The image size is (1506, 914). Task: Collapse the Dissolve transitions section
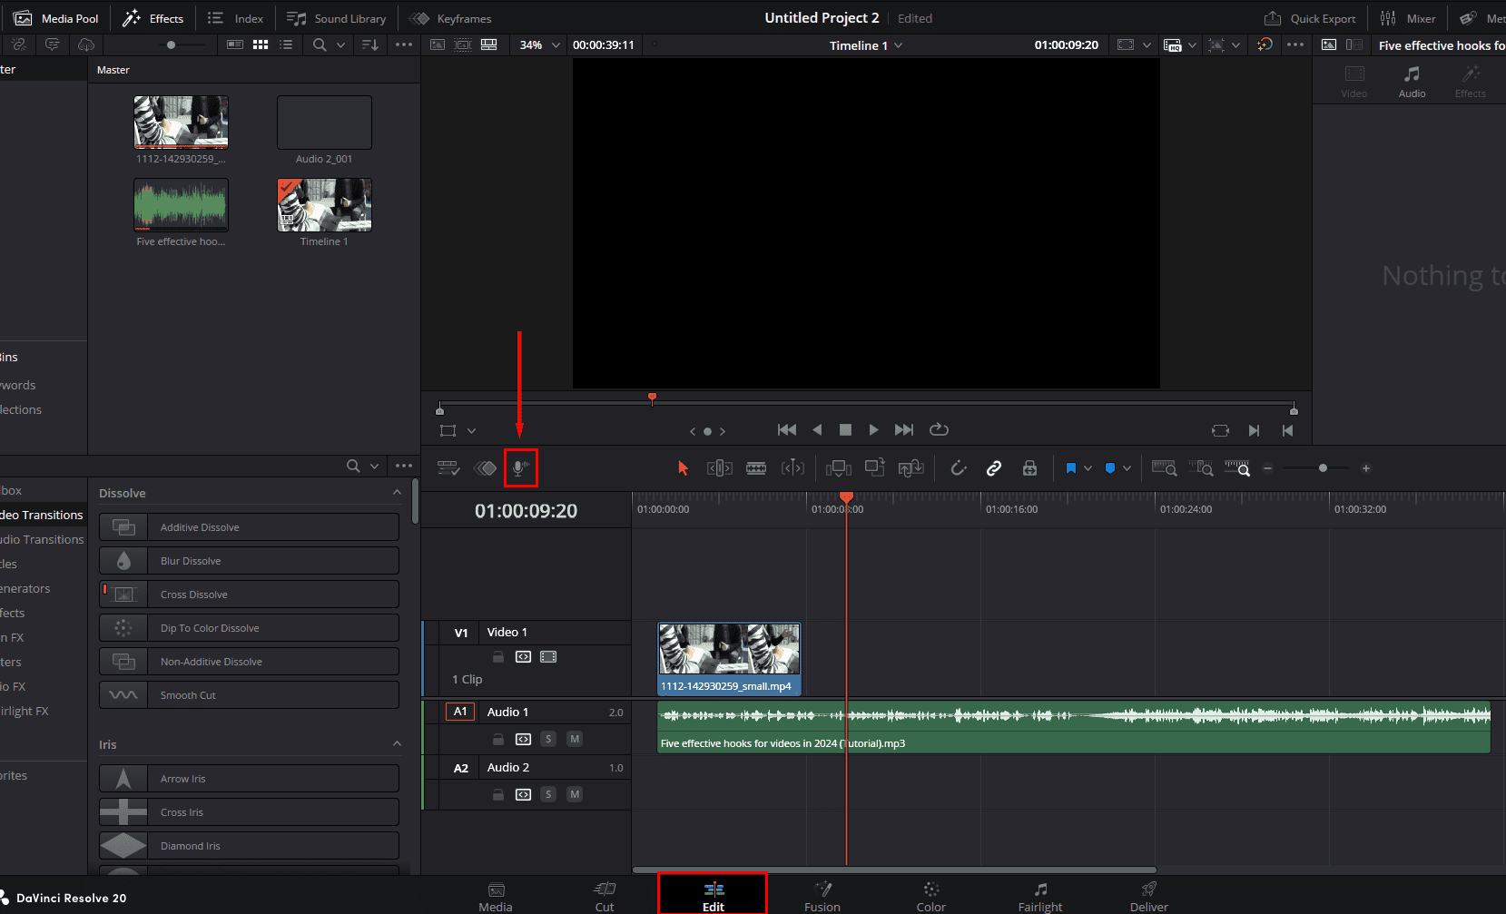(x=397, y=492)
